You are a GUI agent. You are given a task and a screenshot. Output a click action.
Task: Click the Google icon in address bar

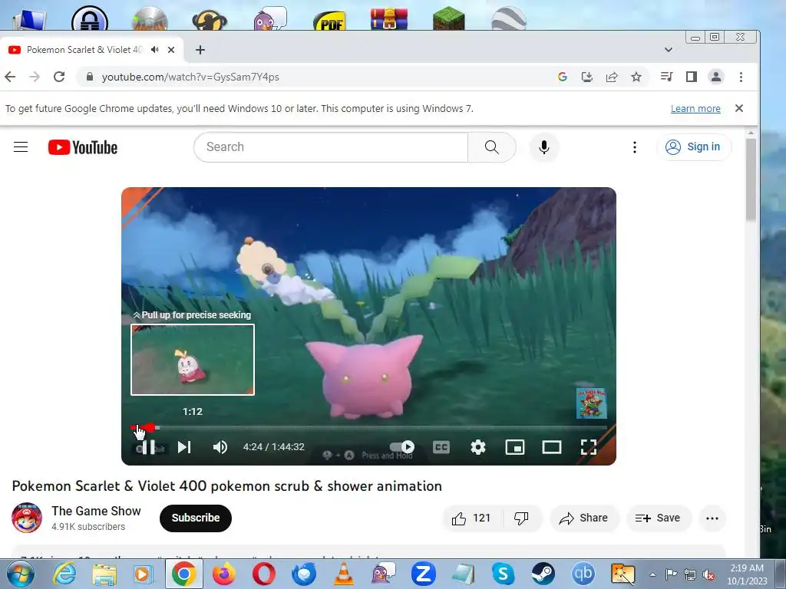tap(563, 77)
